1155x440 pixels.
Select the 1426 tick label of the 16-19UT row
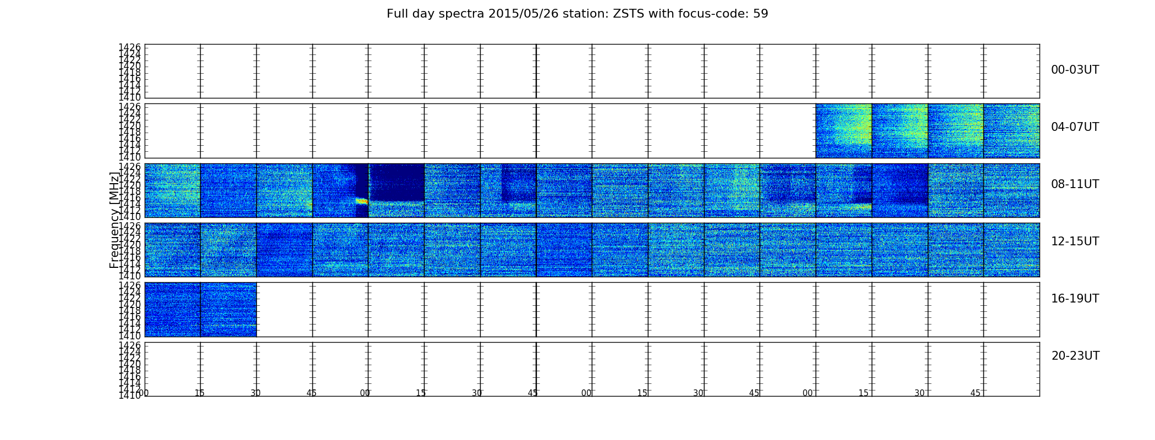tap(130, 286)
